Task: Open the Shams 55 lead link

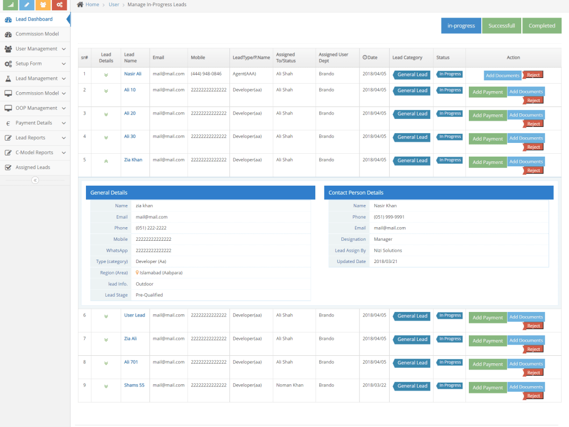Action: [134, 385]
